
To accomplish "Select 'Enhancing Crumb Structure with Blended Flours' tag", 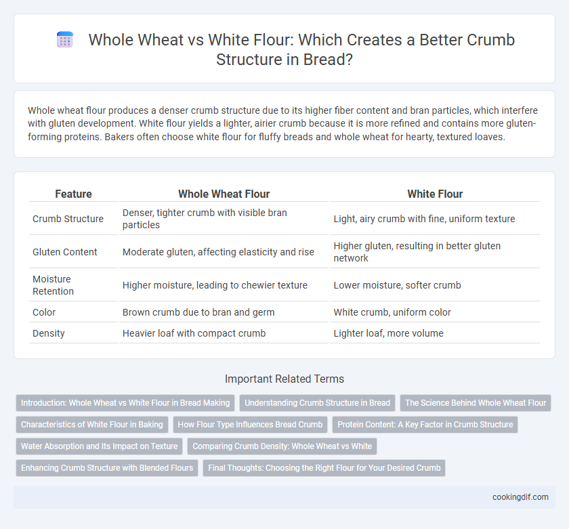I will tap(107, 468).
